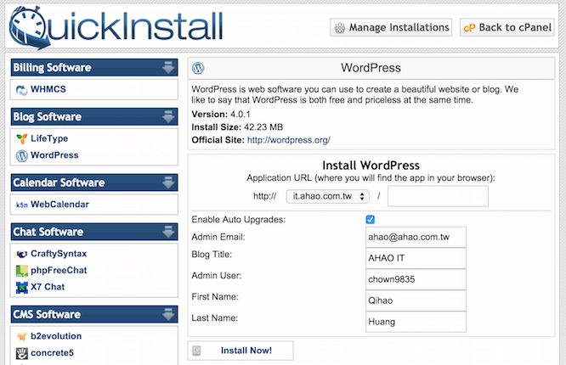Click the CraftySyntax icon

click(x=21, y=254)
